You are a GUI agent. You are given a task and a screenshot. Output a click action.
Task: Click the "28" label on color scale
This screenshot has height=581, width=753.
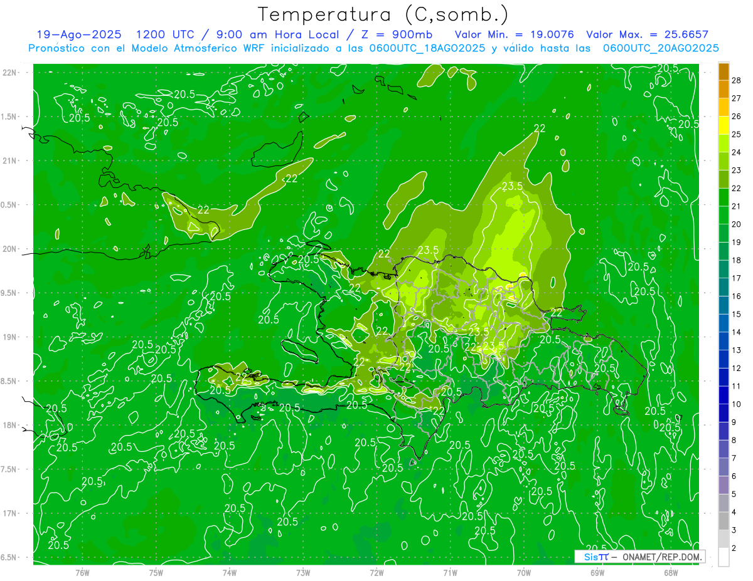(737, 80)
